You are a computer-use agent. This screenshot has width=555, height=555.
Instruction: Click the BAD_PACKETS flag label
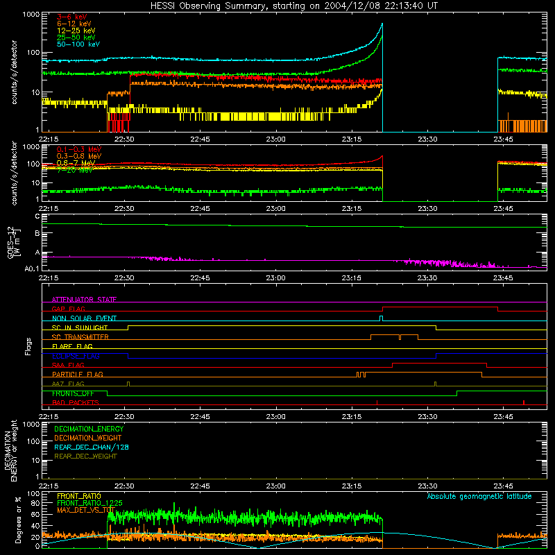76,402
